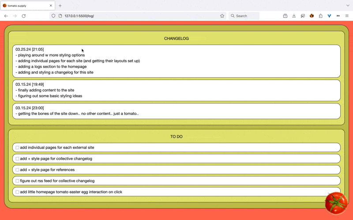Check 'add + style page for collective changelog'

click(x=17, y=158)
